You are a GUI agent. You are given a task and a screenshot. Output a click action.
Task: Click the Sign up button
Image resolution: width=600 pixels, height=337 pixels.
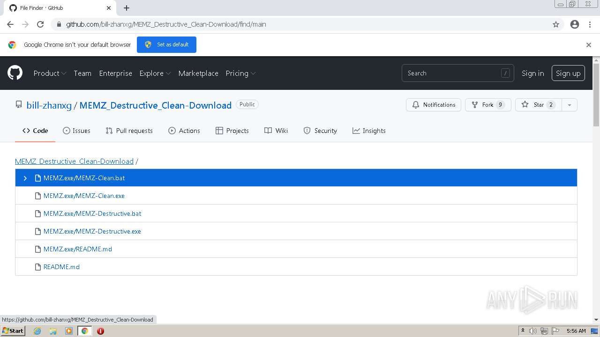coord(568,73)
